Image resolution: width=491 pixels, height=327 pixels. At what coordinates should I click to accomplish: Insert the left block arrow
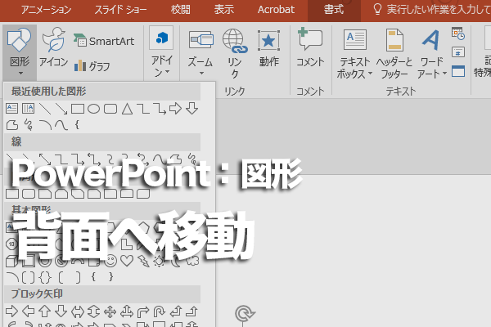tap(28, 311)
